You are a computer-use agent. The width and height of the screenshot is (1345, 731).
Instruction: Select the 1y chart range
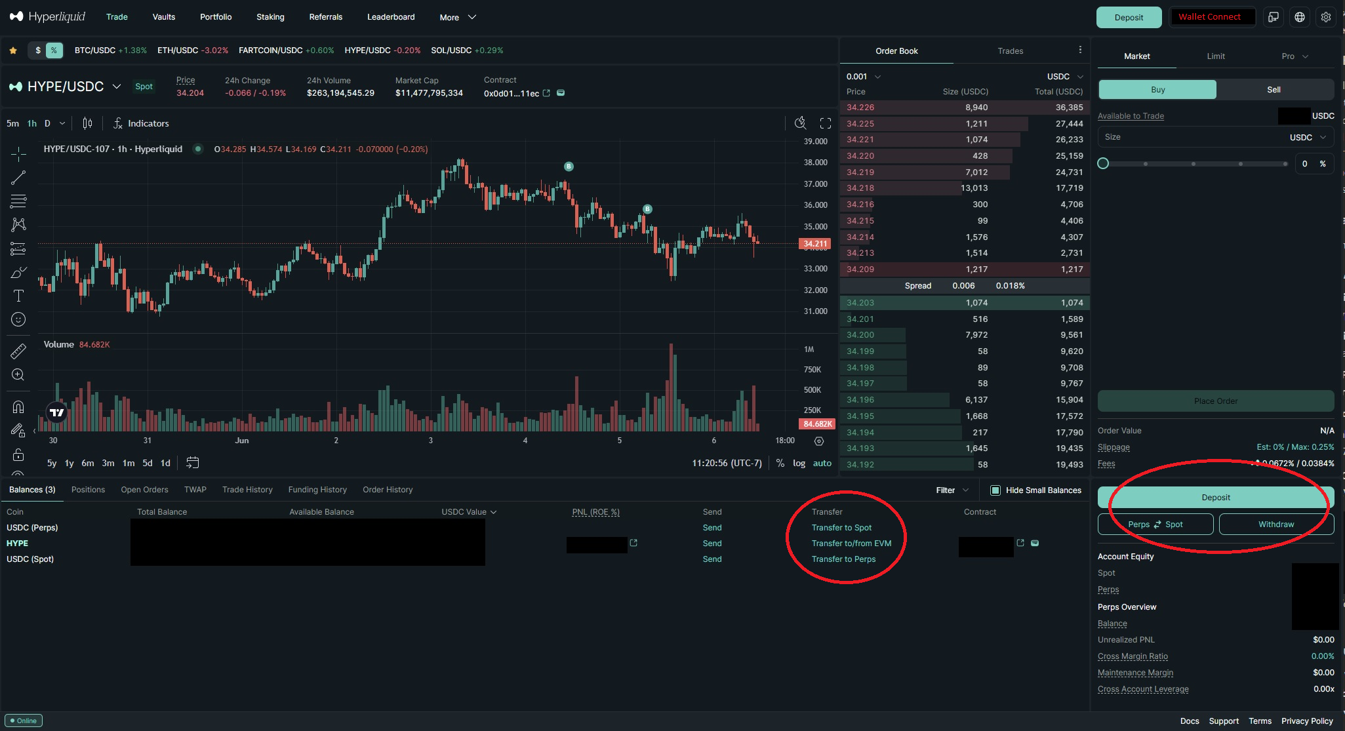pyautogui.click(x=69, y=463)
